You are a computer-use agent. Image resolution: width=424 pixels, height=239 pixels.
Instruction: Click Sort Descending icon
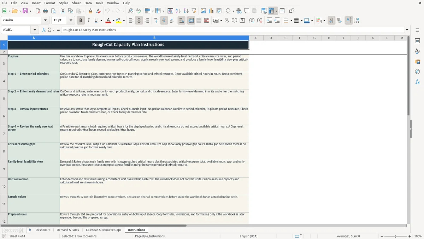point(186,11)
